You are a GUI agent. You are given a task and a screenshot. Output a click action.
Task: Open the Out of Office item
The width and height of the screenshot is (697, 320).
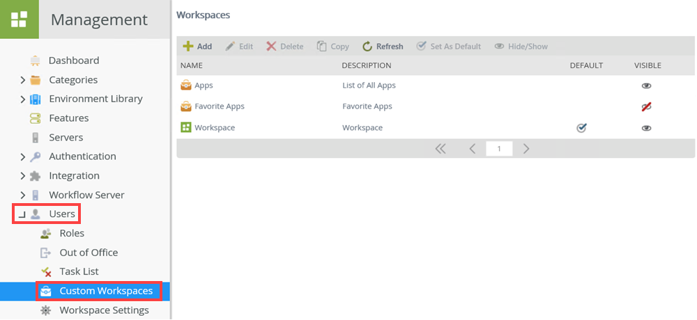[89, 253]
